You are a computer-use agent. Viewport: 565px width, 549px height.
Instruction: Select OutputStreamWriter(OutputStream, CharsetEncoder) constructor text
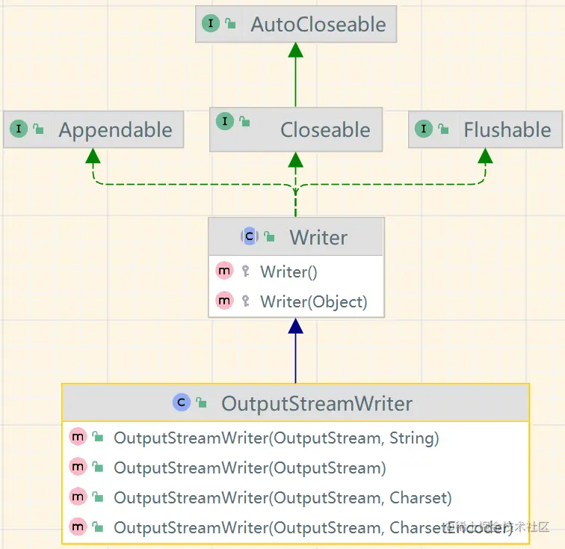click(313, 528)
